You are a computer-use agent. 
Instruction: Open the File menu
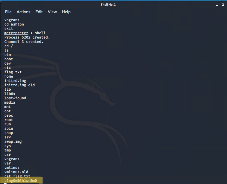8,12
